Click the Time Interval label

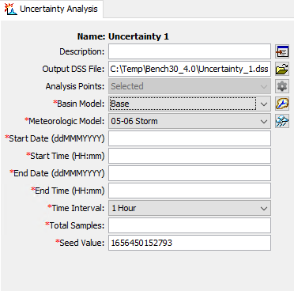pyautogui.click(x=76, y=208)
